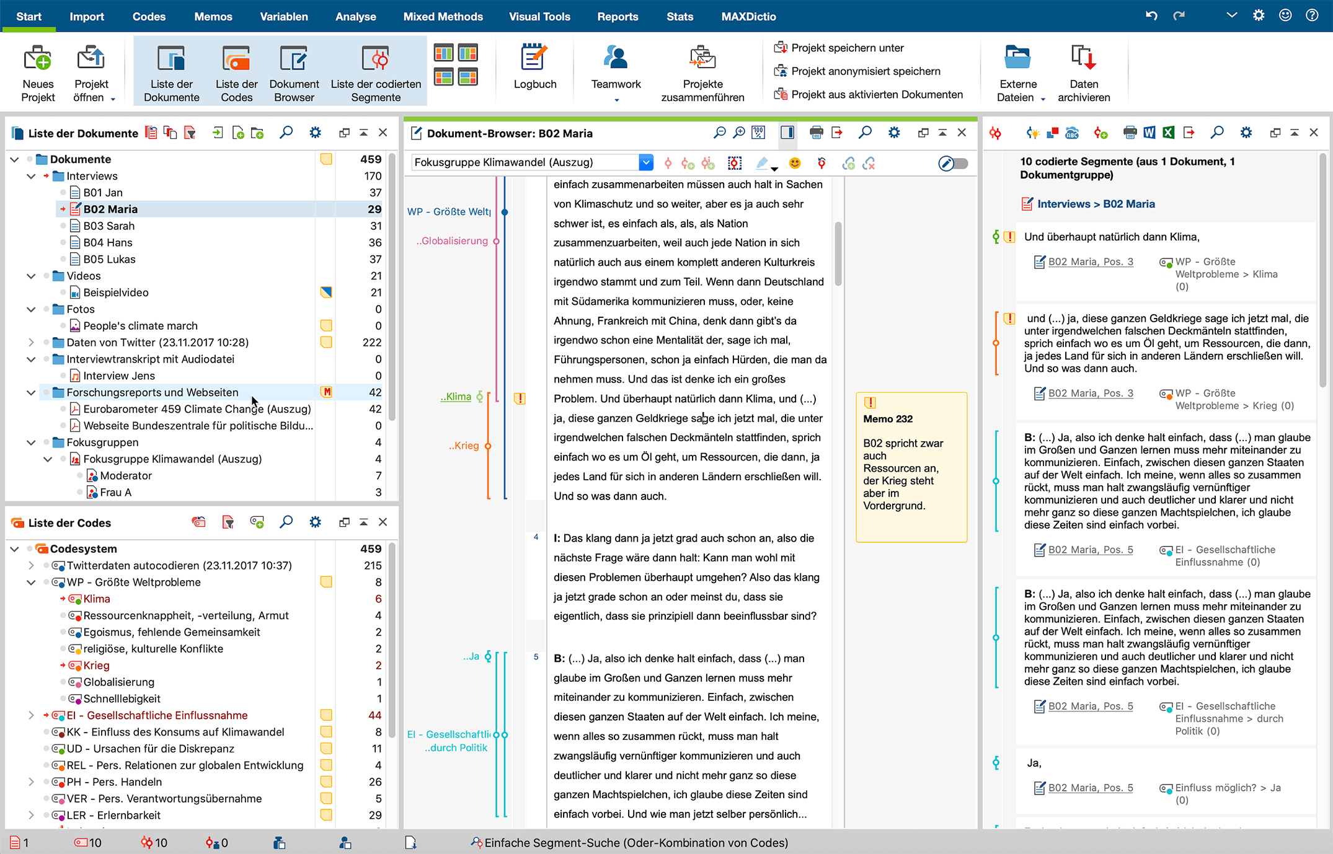
Task: Open link B02 Maria, Pos. 5 for Einfluss möglich
Action: coord(1091,788)
